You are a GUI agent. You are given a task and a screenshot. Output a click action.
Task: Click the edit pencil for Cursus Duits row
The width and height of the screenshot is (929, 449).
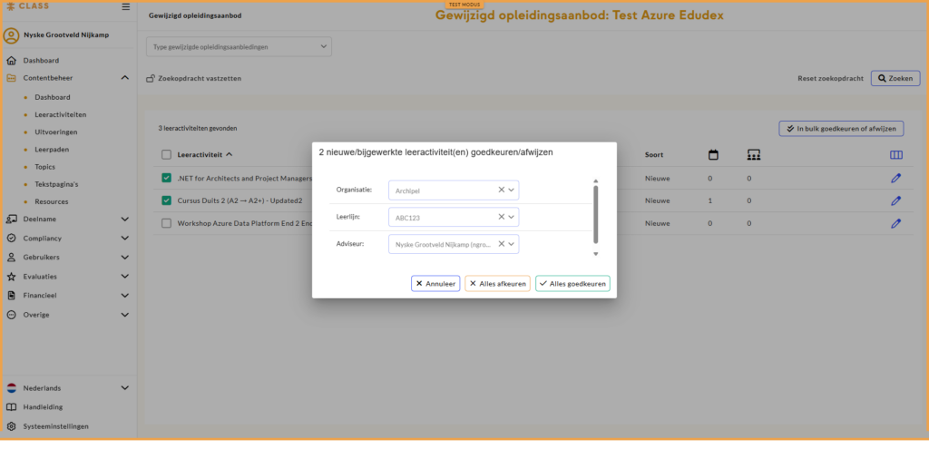(895, 200)
